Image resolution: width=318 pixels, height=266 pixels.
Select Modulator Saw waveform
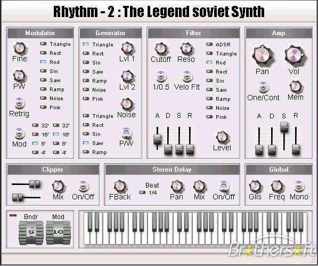pyautogui.click(x=43, y=80)
